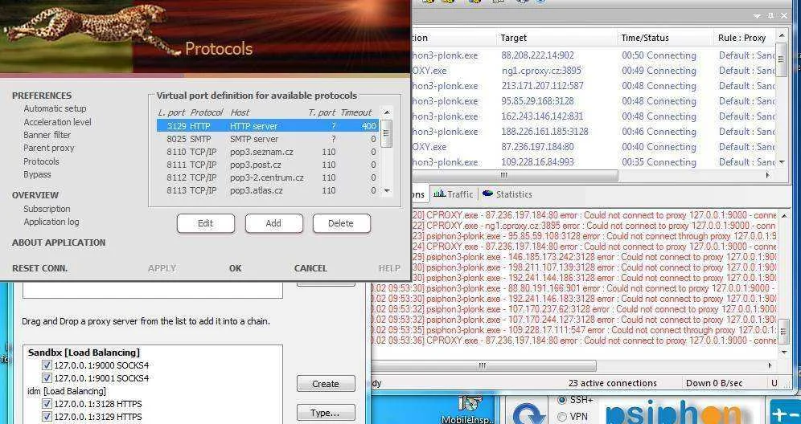Click the Create button for proxy chain

326,384
